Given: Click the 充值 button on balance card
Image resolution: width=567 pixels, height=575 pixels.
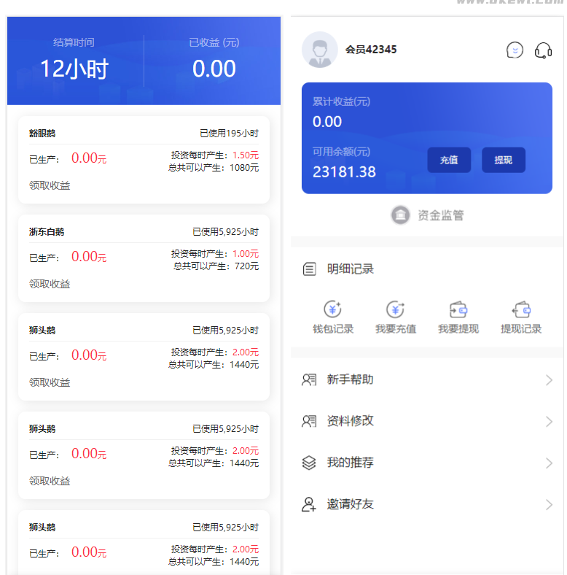Looking at the screenshot, I should pos(449,161).
